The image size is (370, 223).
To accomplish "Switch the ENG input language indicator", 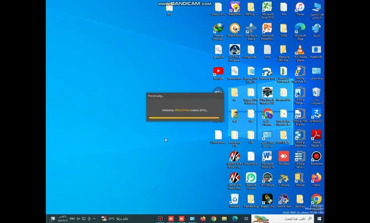I will coord(72,219).
